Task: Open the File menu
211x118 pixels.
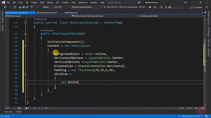Action: [8, 2]
